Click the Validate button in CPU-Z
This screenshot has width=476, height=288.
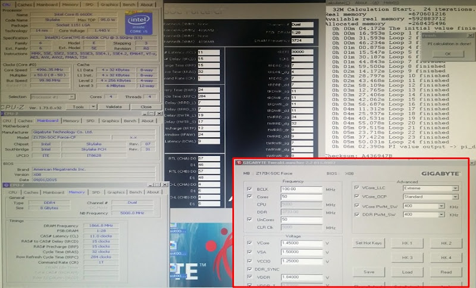114,107
